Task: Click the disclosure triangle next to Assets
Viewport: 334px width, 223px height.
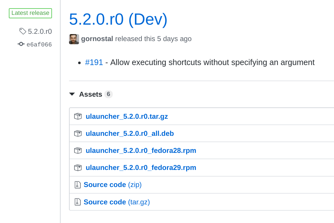Action: tap(72, 94)
